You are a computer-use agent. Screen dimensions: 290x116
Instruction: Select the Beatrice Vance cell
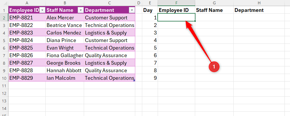[x=65, y=25]
